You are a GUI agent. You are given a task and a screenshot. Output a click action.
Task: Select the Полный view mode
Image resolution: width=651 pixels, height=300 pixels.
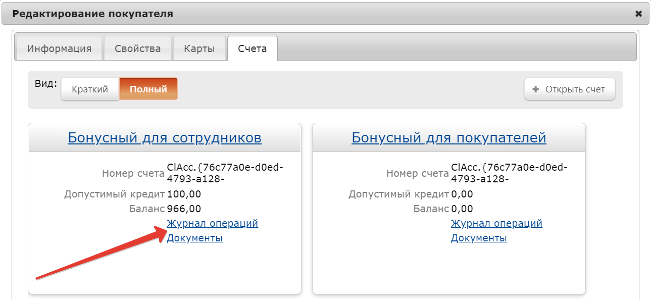tap(148, 89)
